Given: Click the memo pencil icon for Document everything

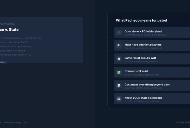Looking at the screenshot, I should pos(119,85).
